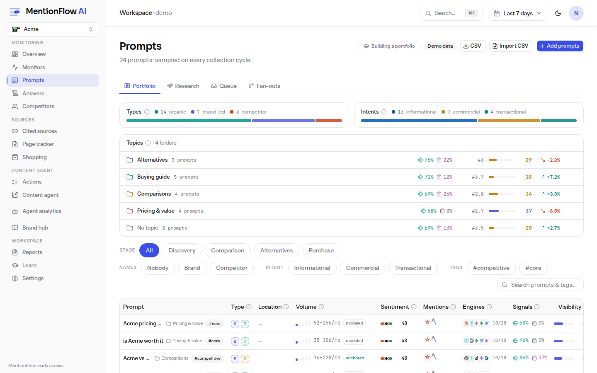Click the Alternatives folder icon
This screenshot has width=597, height=373.
click(x=130, y=160)
